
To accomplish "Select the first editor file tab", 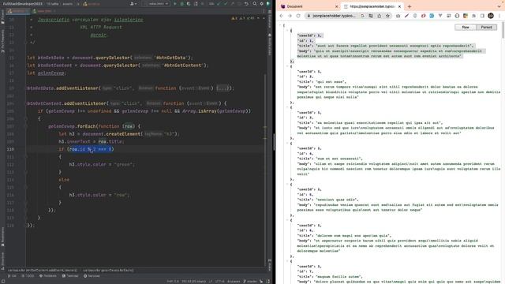I will 18,11.
